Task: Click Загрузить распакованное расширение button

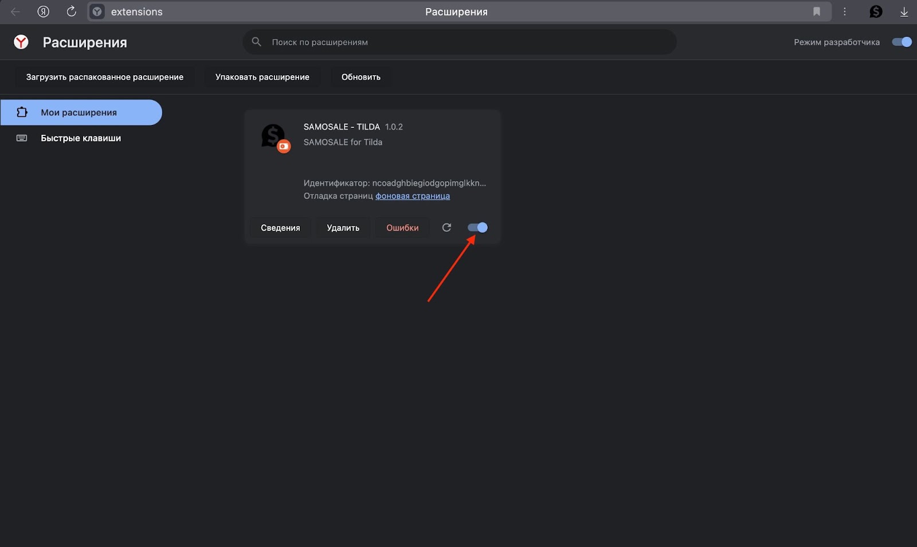Action: point(105,77)
